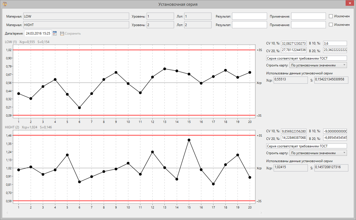The height and width of the screenshot is (220, 356).
Task: Click B 20 value -6,89545454545 for HIGHT
Action: pos(335,138)
